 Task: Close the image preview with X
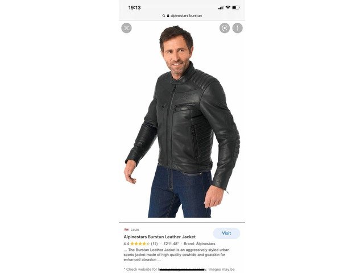click(x=126, y=28)
